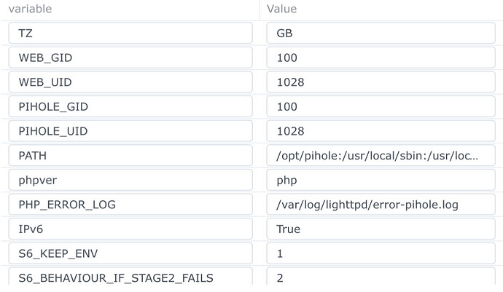Click the phpver variable name field
The image size is (503, 292).
pos(130,180)
